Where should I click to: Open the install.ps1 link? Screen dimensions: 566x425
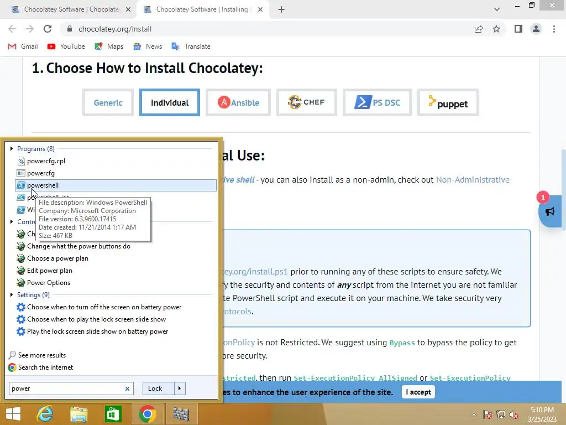point(255,271)
